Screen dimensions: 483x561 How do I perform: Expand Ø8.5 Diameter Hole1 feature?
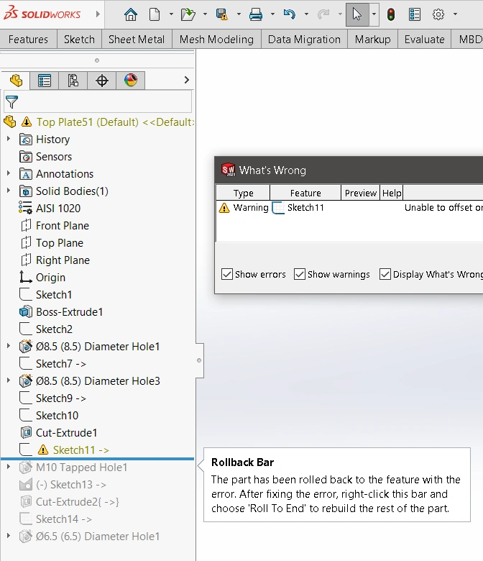9,346
